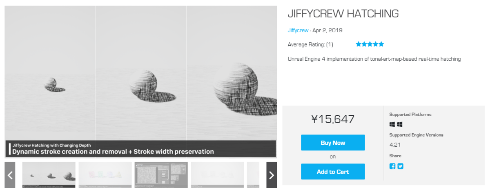Open the large hatching preview image
Screen dimensions: 490x194
pos(141,82)
